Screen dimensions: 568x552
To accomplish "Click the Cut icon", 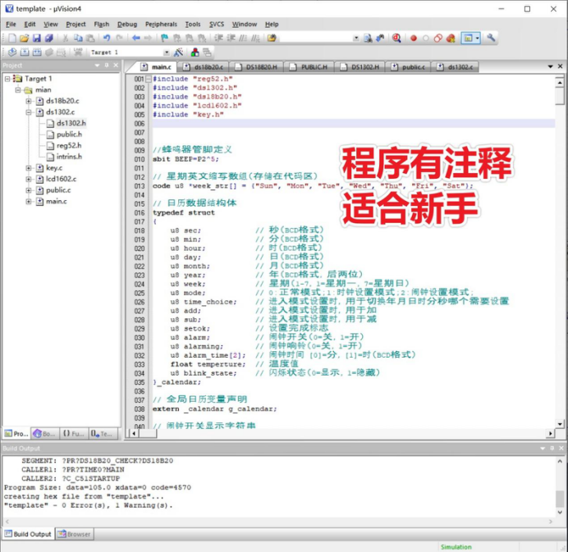I will (66, 38).
